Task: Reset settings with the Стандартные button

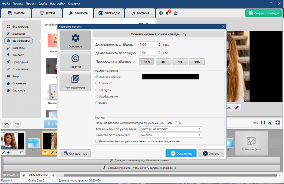Action: (75, 153)
